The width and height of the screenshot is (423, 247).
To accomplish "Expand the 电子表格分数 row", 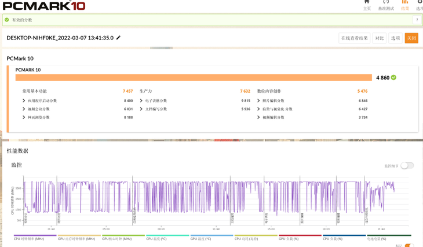I will (141, 101).
